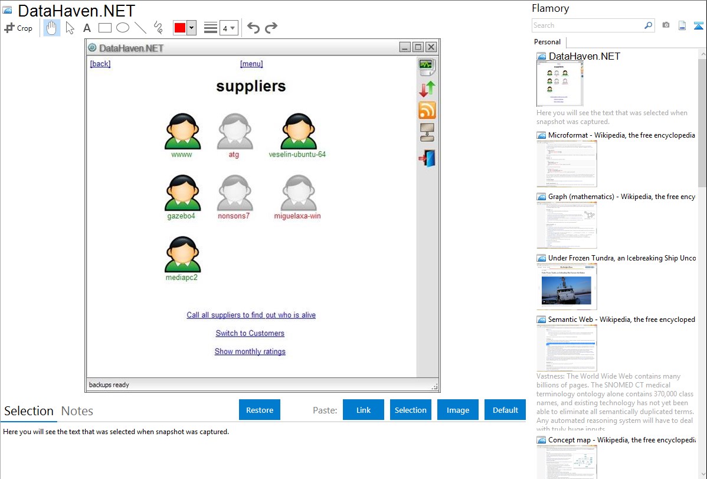Select the Selection tab
The width and height of the screenshot is (707, 479).
[29, 411]
